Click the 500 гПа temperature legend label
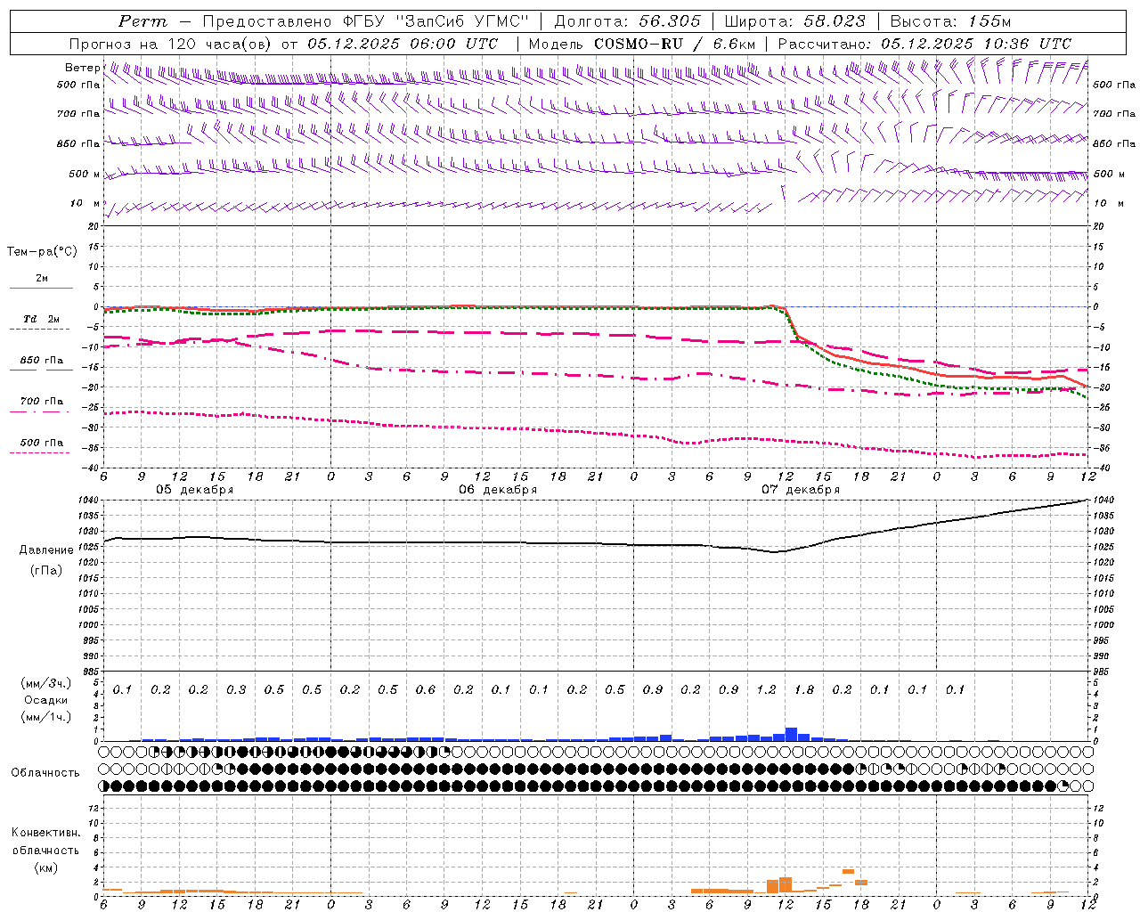The height and width of the screenshot is (912, 1140). [42, 443]
